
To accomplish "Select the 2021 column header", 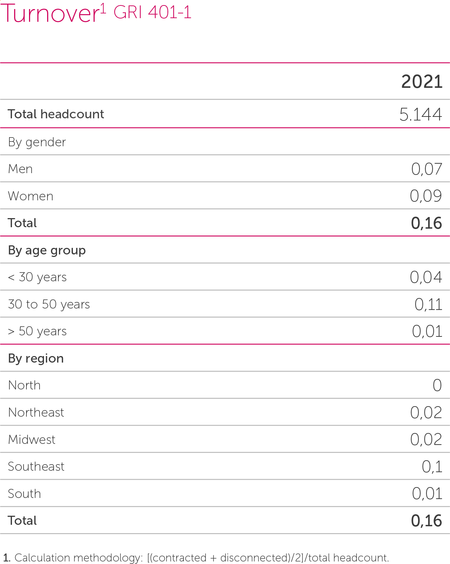I will point(422,82).
